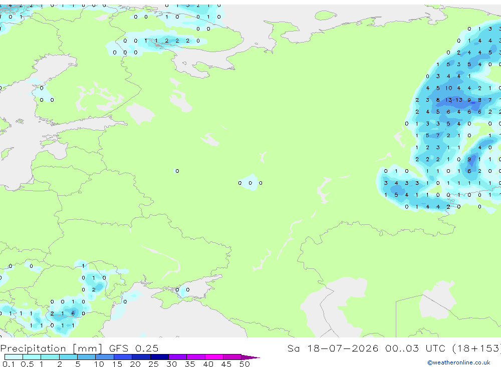Screen dimensions: 501x367
Task: Open the weatheronline.co.uk copyright link
Action: [459, 362]
